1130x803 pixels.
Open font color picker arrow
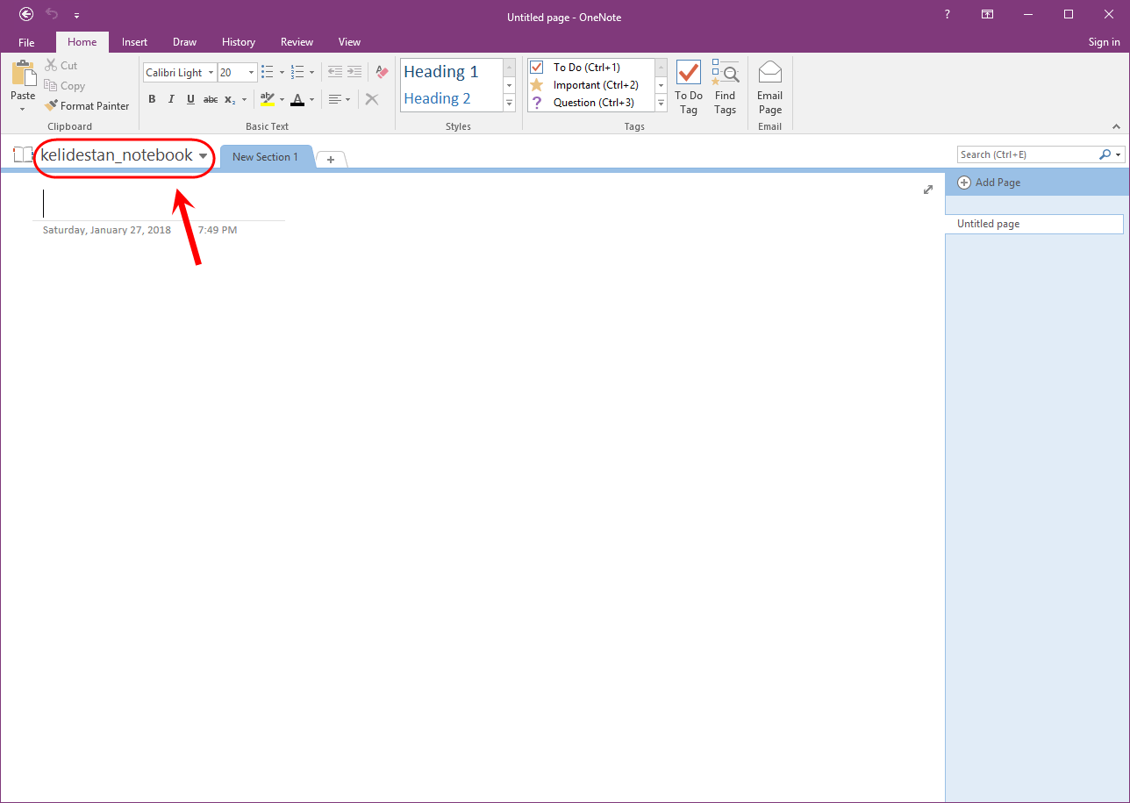[x=311, y=99]
